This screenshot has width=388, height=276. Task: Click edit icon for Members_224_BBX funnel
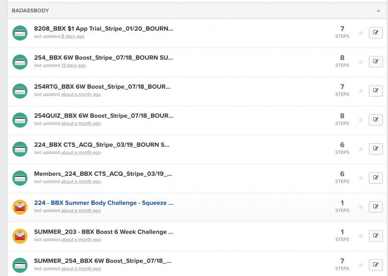coord(375,178)
